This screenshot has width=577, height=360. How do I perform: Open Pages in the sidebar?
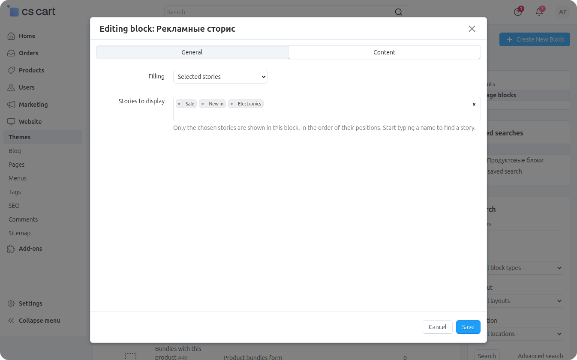16,165
